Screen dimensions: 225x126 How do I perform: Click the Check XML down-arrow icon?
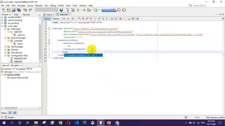point(129,19)
